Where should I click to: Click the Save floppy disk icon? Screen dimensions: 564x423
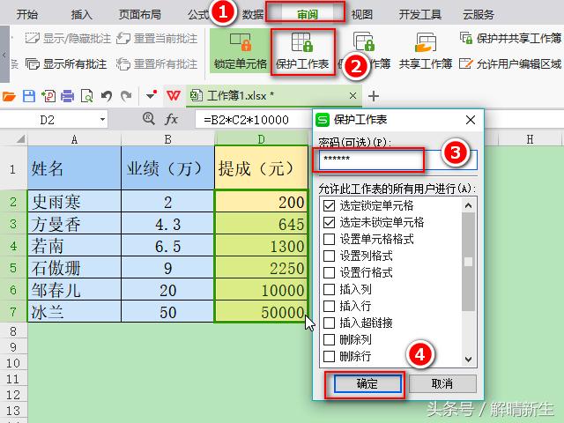coord(29,96)
